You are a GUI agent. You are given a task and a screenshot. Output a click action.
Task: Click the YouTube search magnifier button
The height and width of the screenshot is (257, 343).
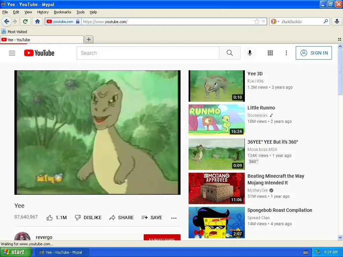(x=230, y=53)
